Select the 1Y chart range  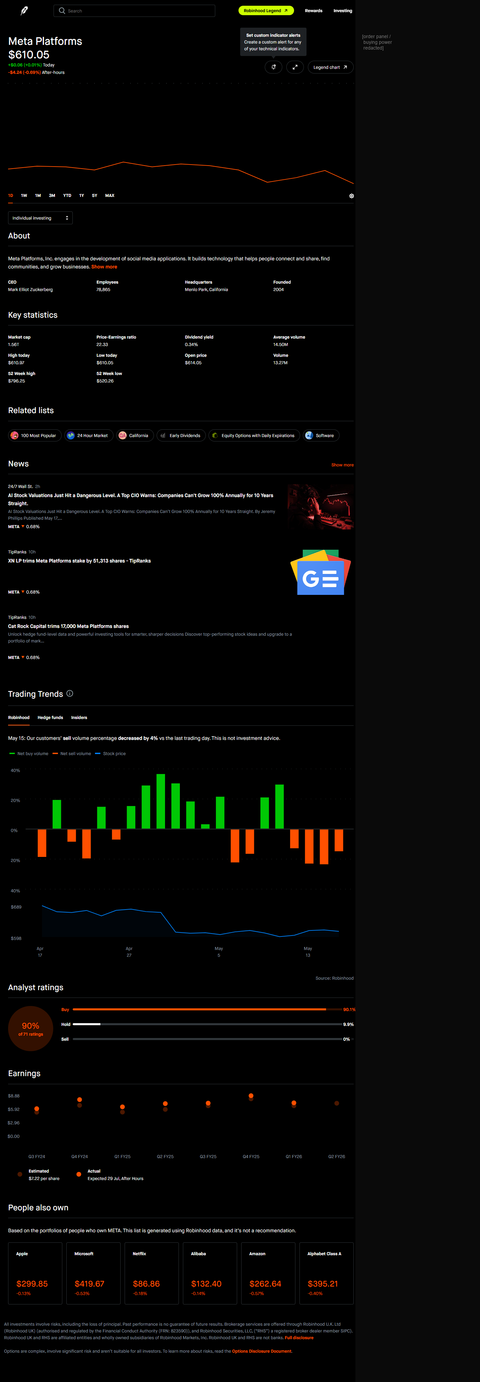[82, 195]
